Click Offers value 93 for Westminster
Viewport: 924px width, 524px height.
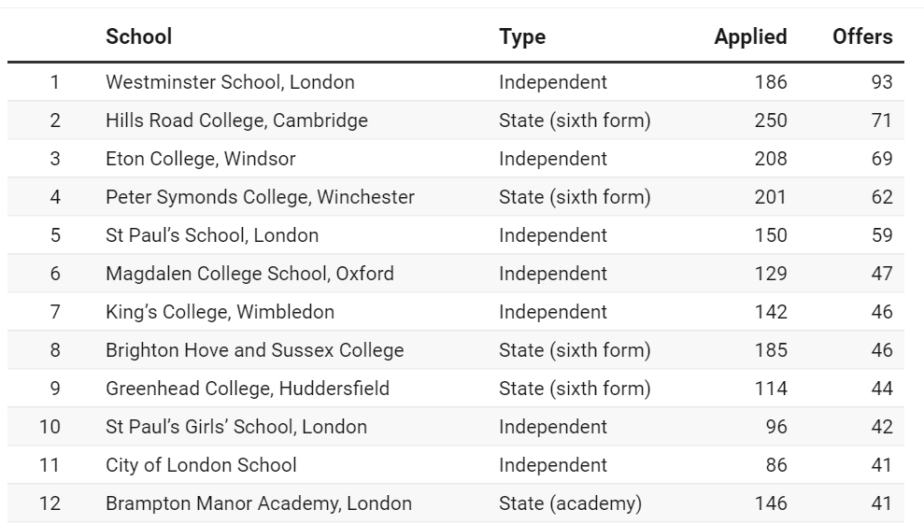[882, 82]
